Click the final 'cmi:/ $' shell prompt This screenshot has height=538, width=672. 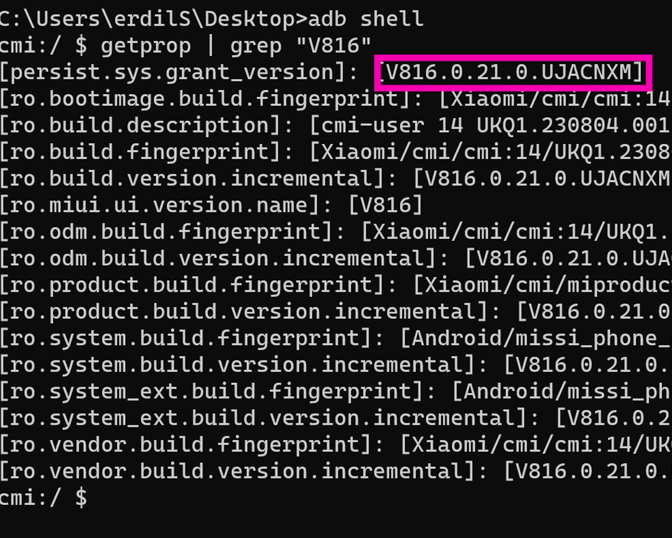point(44,498)
